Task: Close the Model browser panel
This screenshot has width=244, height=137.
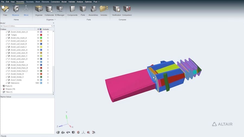Action: tap(53, 23)
